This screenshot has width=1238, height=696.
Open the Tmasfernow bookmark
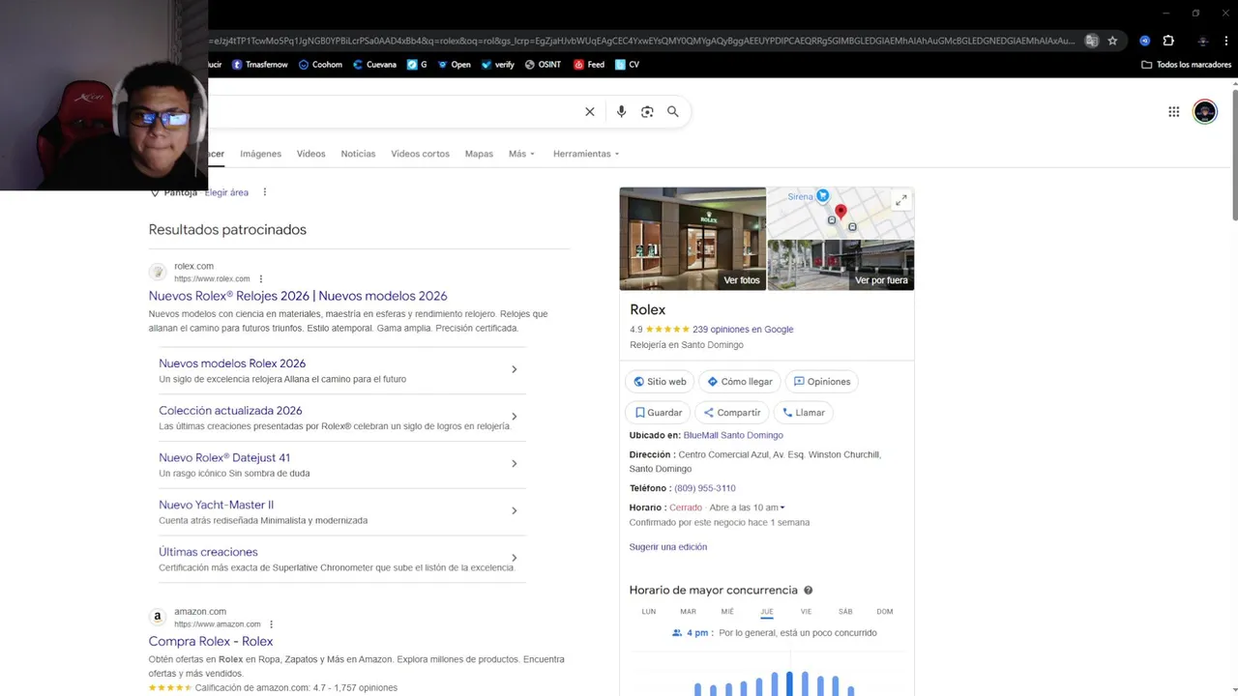pyautogui.click(x=259, y=65)
